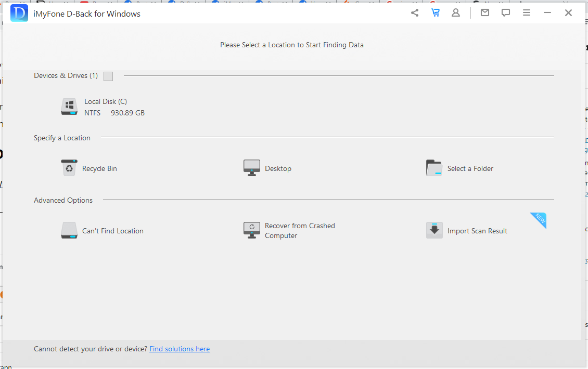The image size is (588, 369).
Task: Click the Select a Folder icon
Action: [x=434, y=168]
